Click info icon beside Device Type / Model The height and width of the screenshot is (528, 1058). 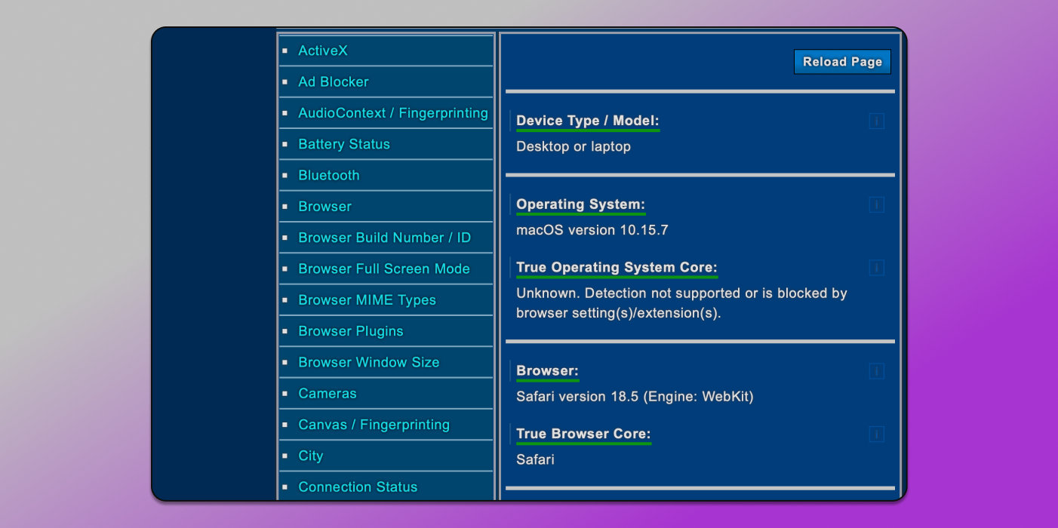tap(876, 121)
